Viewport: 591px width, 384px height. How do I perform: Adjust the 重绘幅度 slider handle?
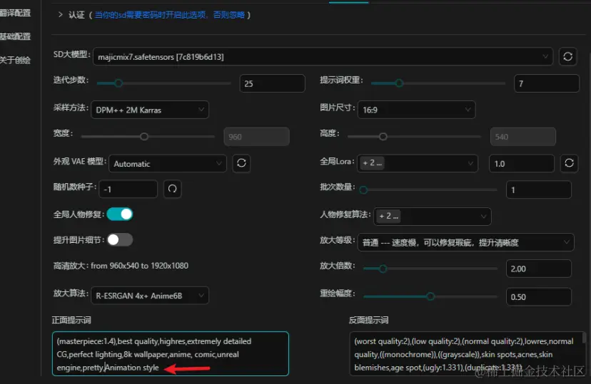point(430,296)
